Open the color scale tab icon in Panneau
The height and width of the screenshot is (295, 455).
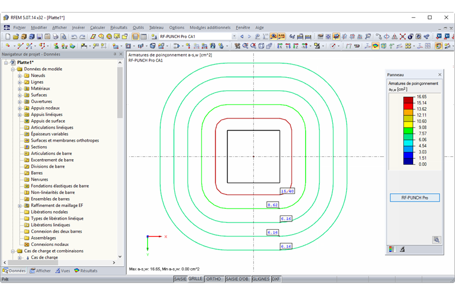[392, 249]
